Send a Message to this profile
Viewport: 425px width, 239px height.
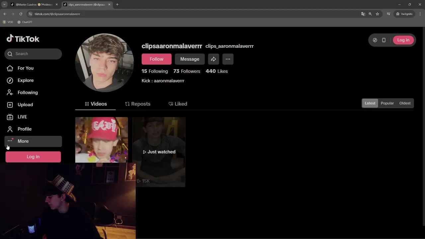pyautogui.click(x=190, y=59)
